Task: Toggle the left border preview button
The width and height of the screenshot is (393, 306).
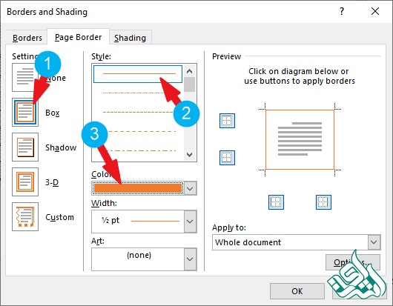Action: click(276, 202)
